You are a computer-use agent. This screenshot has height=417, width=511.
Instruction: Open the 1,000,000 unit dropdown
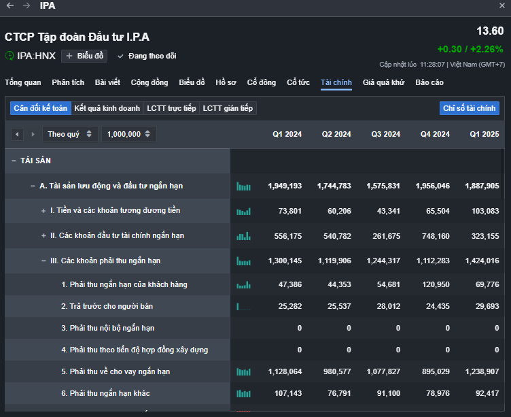tap(128, 134)
